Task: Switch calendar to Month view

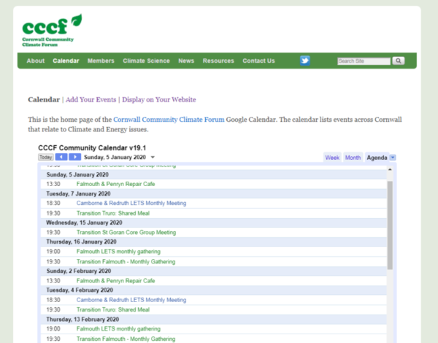Action: point(353,157)
